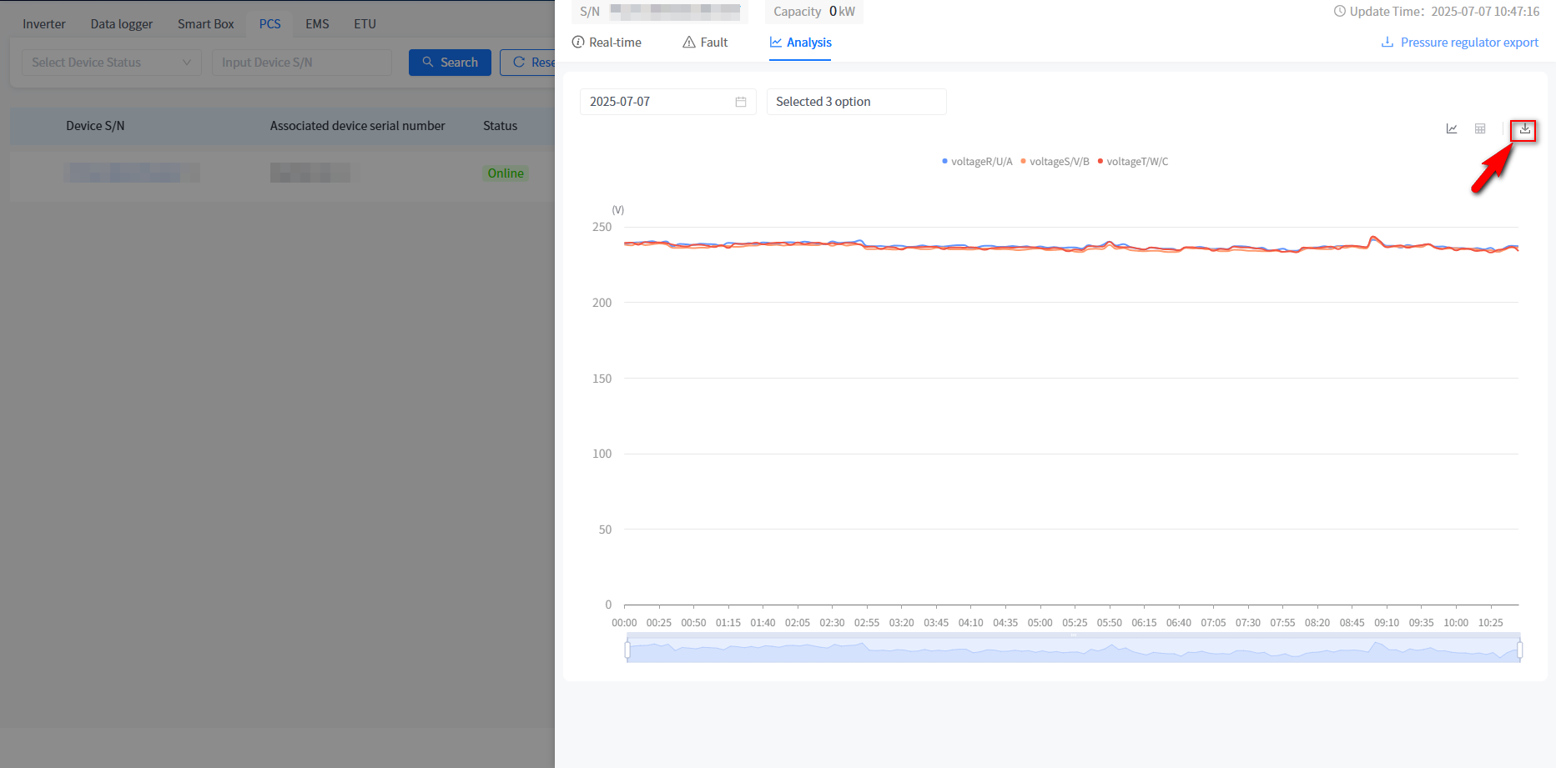Toggle voltageT/W/C legend series
Screen dimensions: 1556x768
[x=1133, y=162]
